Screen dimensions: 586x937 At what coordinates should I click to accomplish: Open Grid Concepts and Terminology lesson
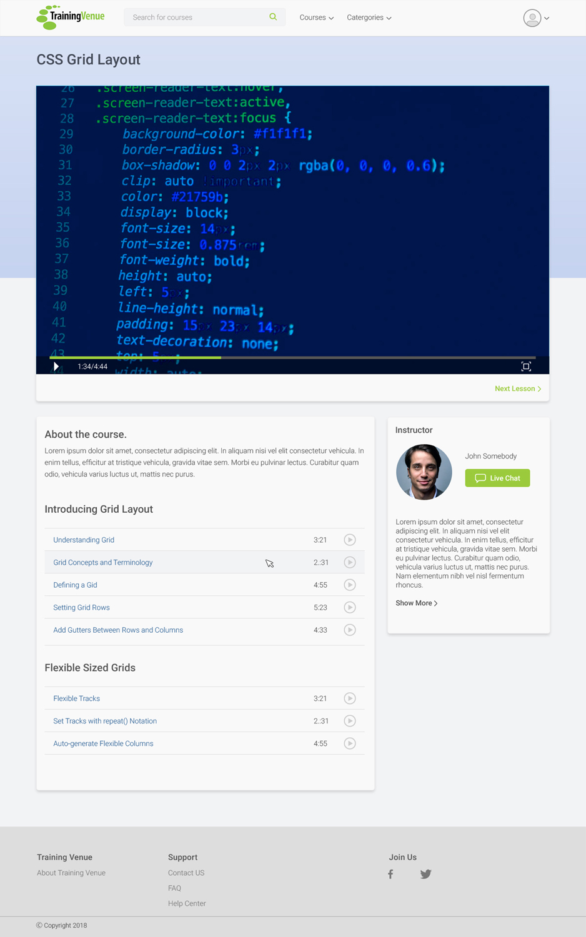pos(103,562)
